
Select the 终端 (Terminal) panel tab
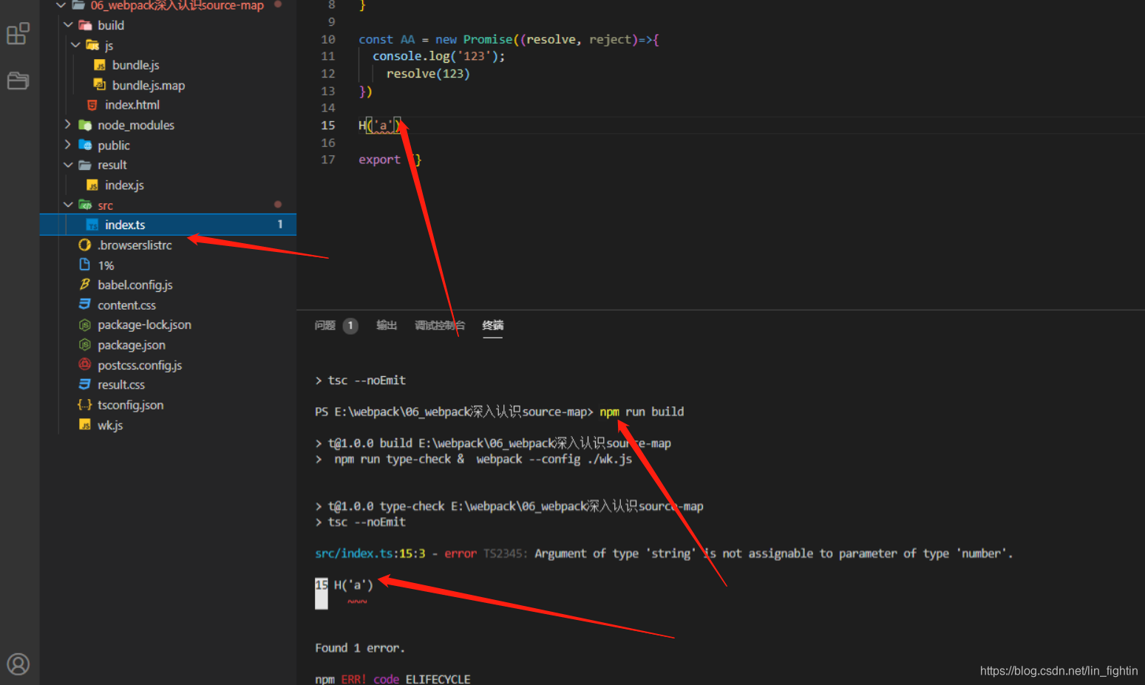click(493, 325)
